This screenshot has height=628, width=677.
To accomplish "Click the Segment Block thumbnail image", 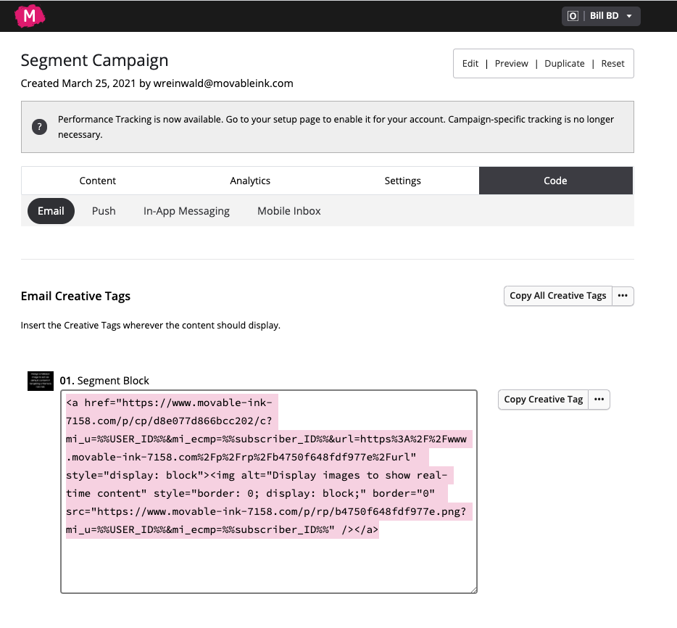I will click(41, 381).
